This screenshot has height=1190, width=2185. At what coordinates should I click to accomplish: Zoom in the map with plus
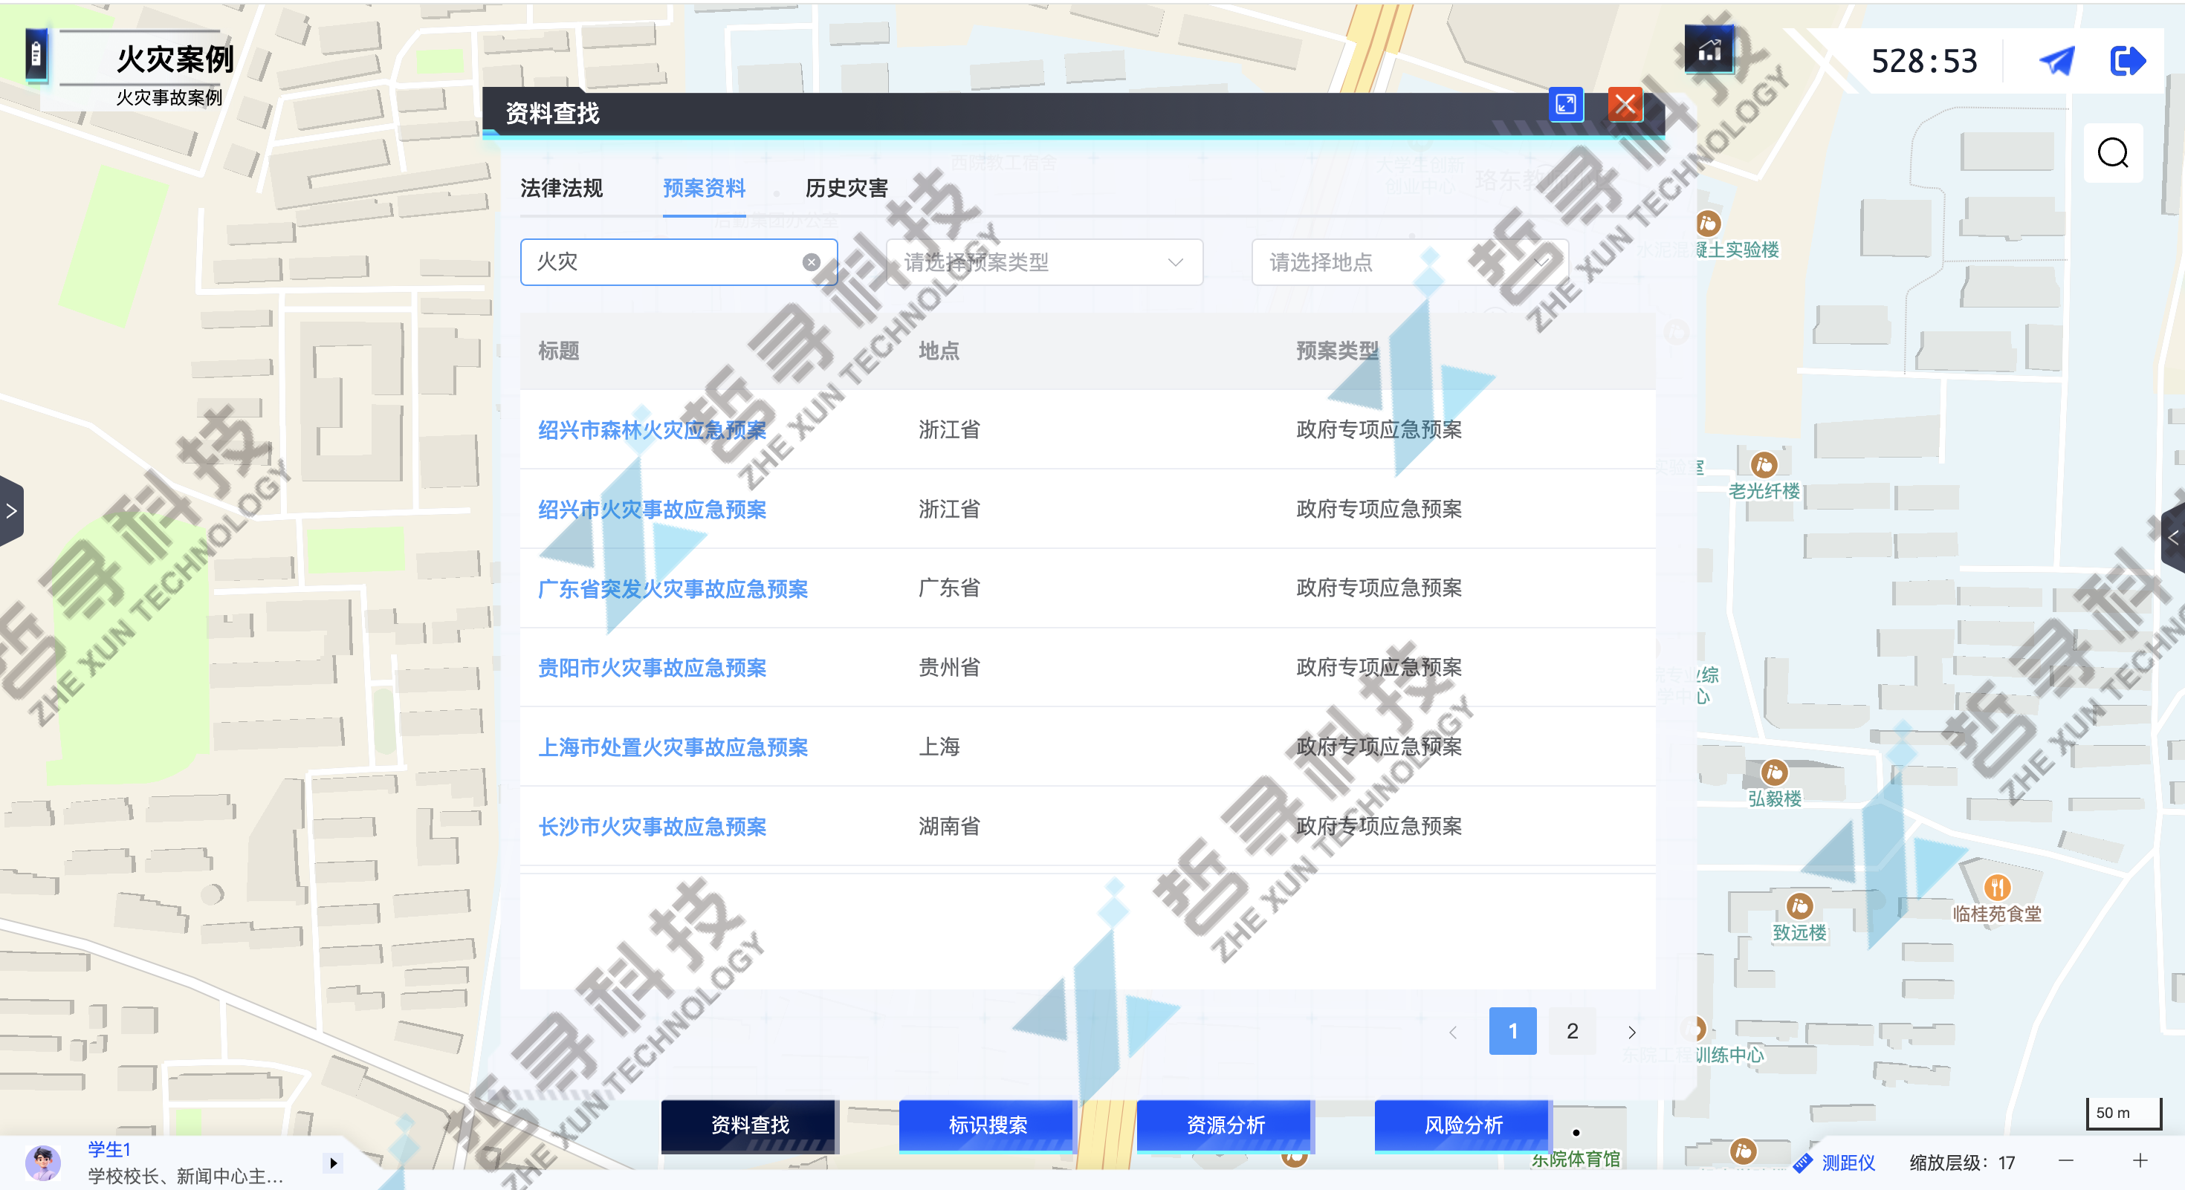pos(2139,1160)
